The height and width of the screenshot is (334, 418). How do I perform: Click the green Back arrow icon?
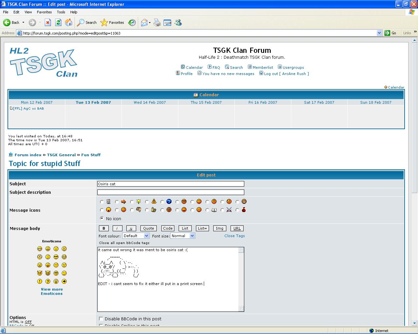[7, 23]
